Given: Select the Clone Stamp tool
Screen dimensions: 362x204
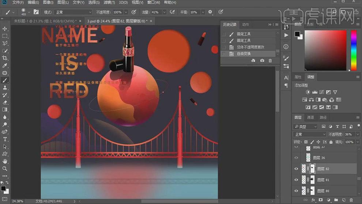Looking at the screenshot, I should 5,88.
